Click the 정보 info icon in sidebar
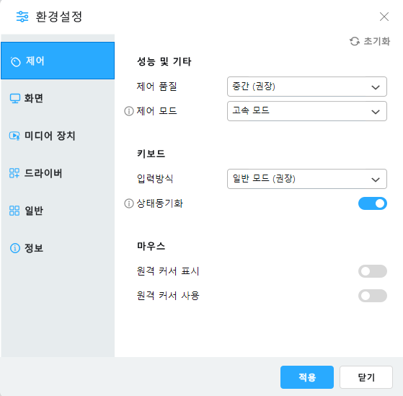The width and height of the screenshot is (403, 396). [15, 248]
